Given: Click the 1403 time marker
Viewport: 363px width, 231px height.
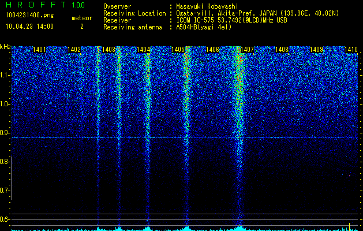Looking at the screenshot, I should click(109, 50).
